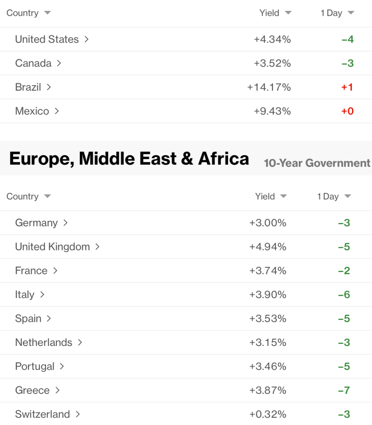Click the chevron icon beside Germany

pos(65,223)
